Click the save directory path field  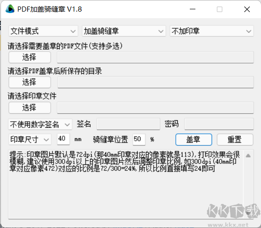click(155, 82)
